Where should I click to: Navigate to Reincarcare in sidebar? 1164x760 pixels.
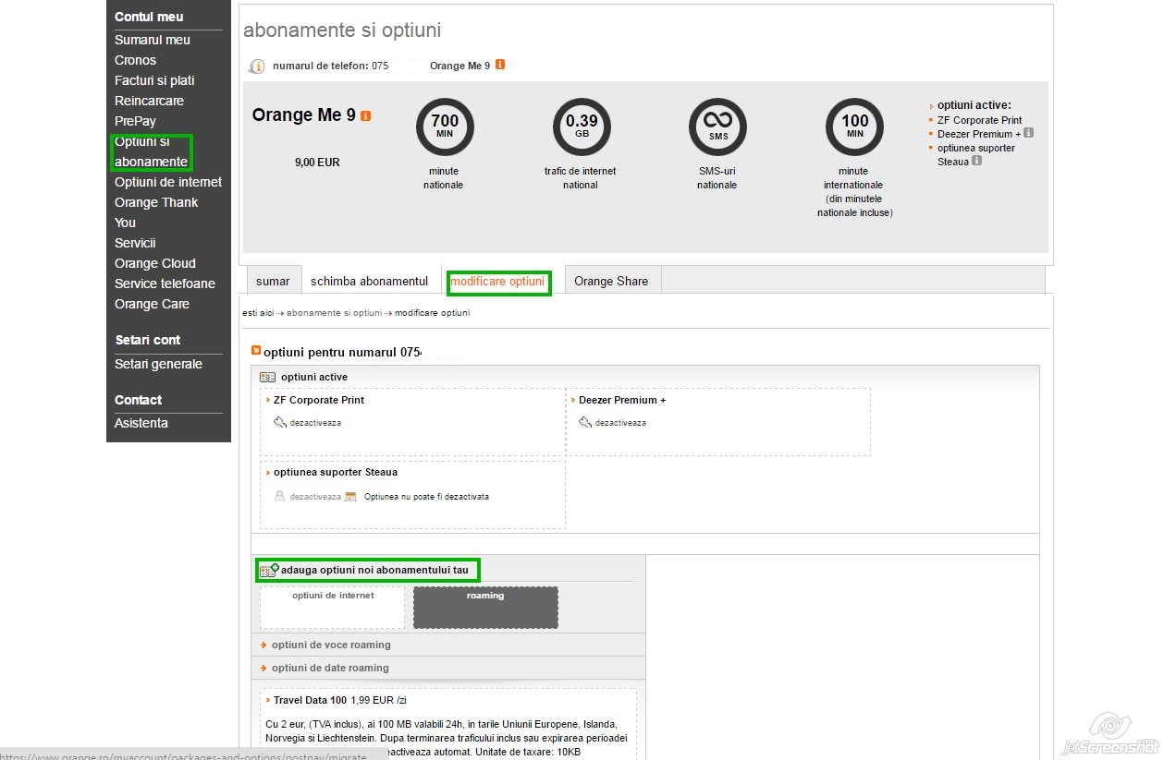tap(149, 101)
